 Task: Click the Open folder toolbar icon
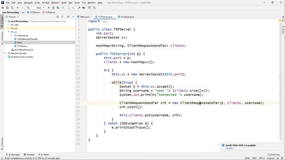pos(3,8)
